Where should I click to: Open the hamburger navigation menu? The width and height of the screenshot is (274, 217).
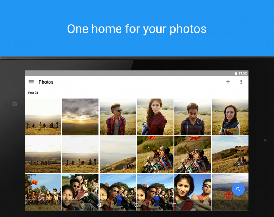click(31, 82)
